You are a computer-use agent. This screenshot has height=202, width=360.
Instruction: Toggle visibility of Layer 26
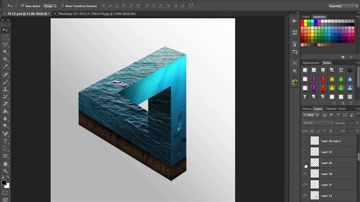click(x=305, y=163)
